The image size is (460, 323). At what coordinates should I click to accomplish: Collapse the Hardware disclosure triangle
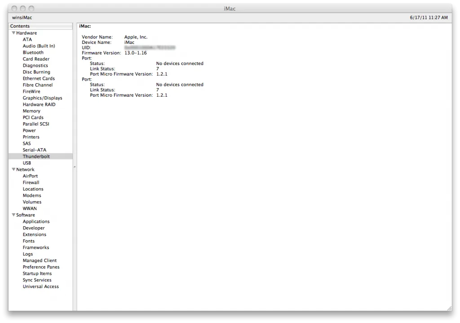coord(13,33)
